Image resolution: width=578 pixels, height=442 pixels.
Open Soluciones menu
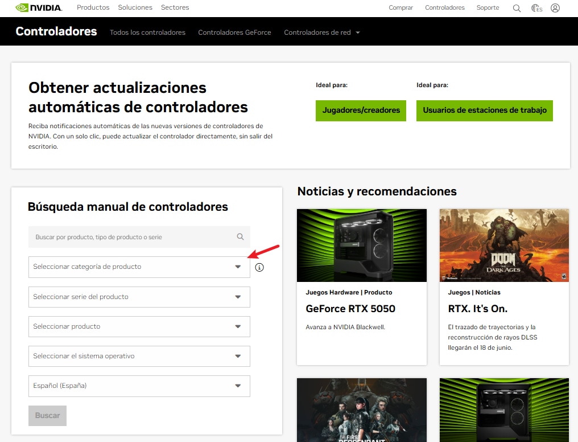coord(135,7)
